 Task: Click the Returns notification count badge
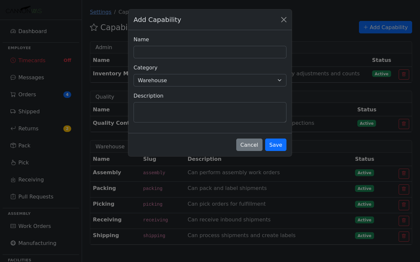pyautogui.click(x=67, y=128)
